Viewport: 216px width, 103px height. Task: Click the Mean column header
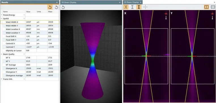point(50,12)
